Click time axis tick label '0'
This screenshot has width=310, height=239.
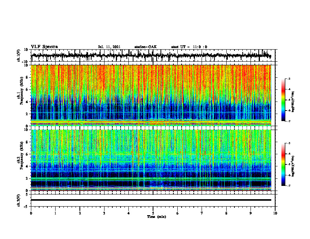31,213
